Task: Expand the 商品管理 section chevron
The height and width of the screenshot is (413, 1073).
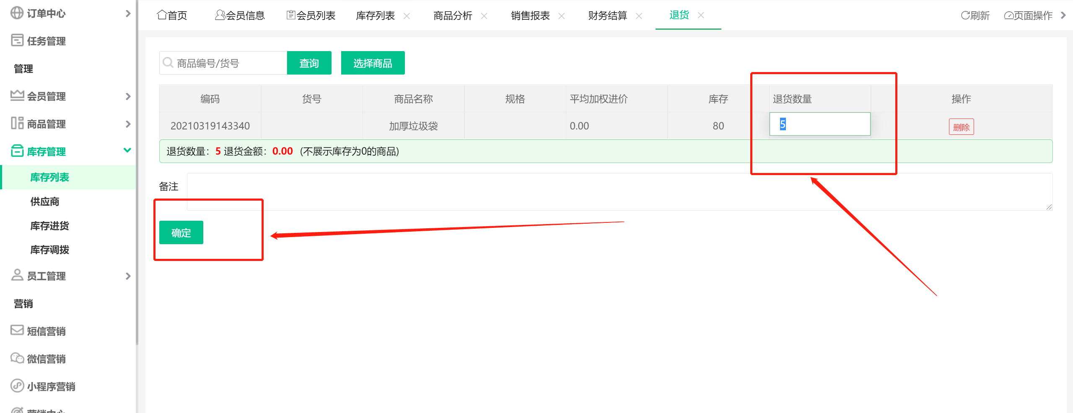Action: (x=128, y=124)
